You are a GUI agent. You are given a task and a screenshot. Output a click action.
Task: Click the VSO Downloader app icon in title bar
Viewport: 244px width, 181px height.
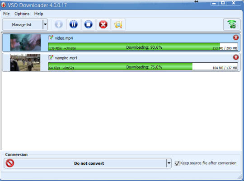(x=3, y=5)
